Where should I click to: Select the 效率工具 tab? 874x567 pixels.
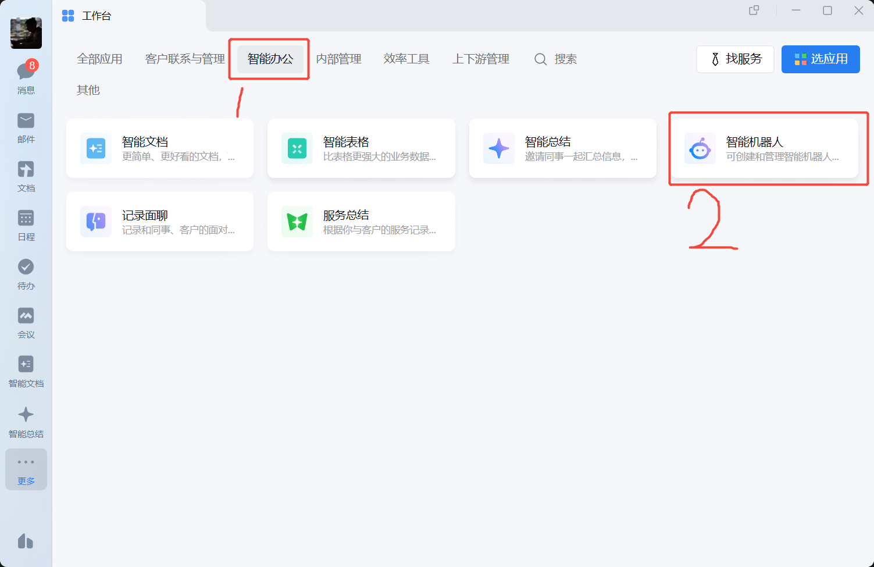[406, 59]
